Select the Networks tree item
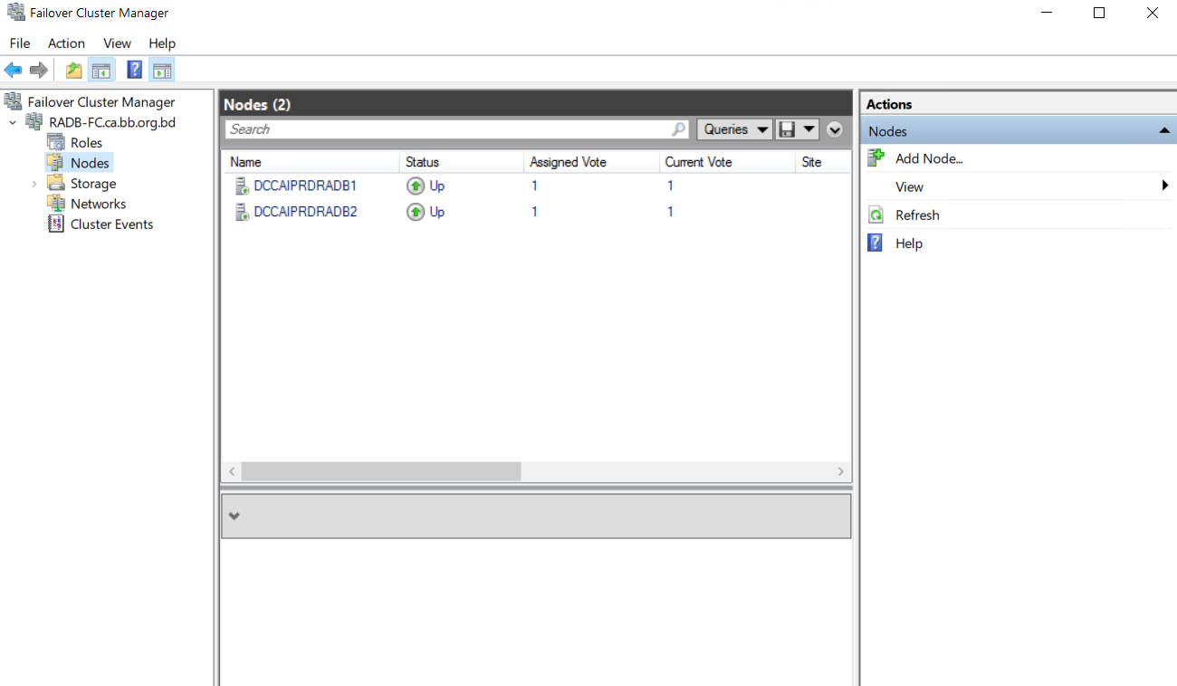 click(x=98, y=205)
